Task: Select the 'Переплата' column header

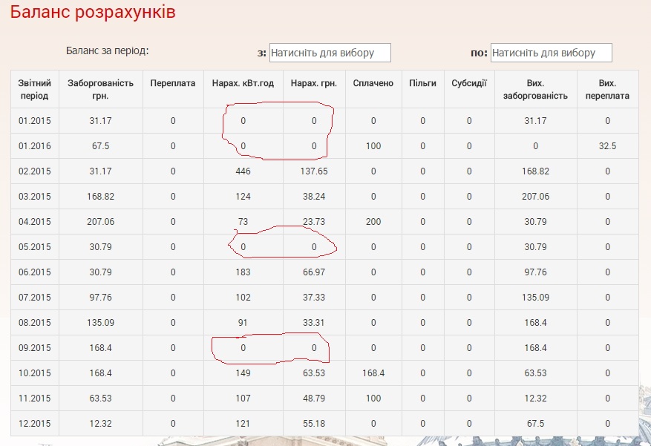Action: coord(172,83)
